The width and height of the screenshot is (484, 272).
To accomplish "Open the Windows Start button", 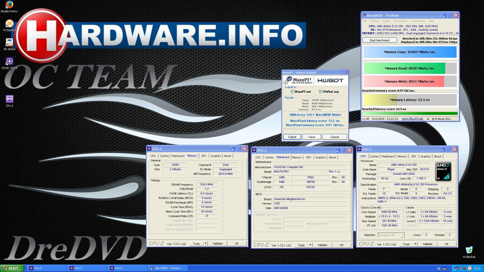I will click(12, 268).
